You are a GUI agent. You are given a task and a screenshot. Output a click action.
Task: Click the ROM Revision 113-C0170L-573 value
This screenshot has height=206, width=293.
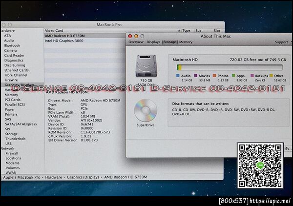pyautogui.click(x=95, y=132)
